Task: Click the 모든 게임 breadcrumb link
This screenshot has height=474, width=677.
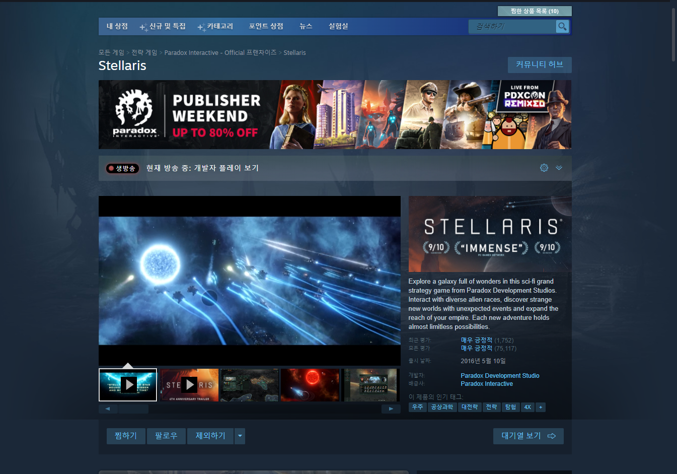Action: (111, 52)
